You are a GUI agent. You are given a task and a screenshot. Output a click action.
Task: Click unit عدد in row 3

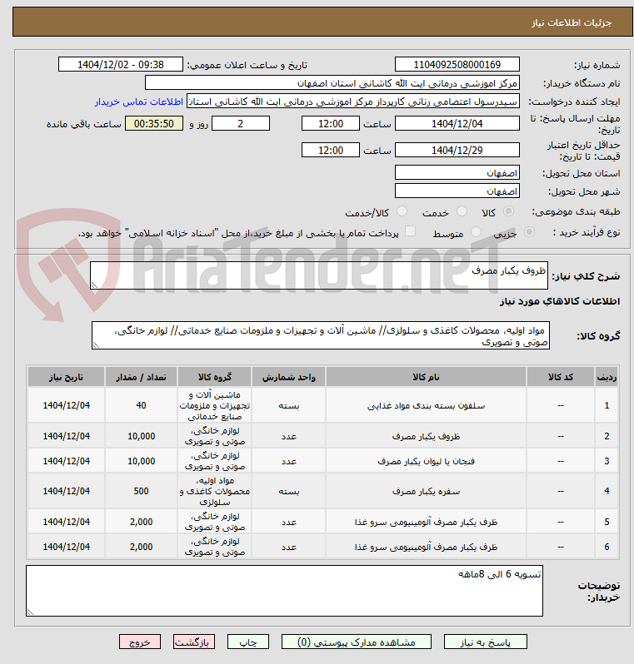click(289, 461)
